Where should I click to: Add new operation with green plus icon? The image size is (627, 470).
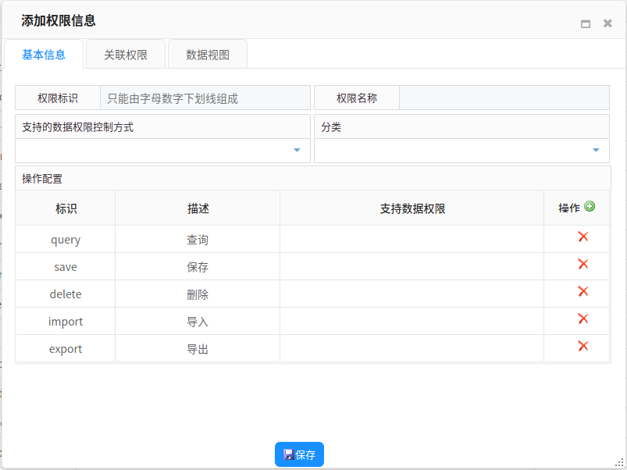[590, 207]
